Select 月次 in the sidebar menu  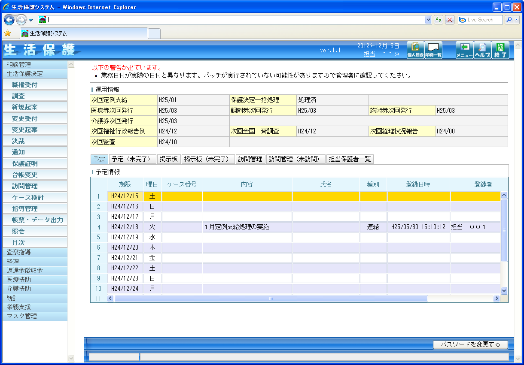click(35, 243)
